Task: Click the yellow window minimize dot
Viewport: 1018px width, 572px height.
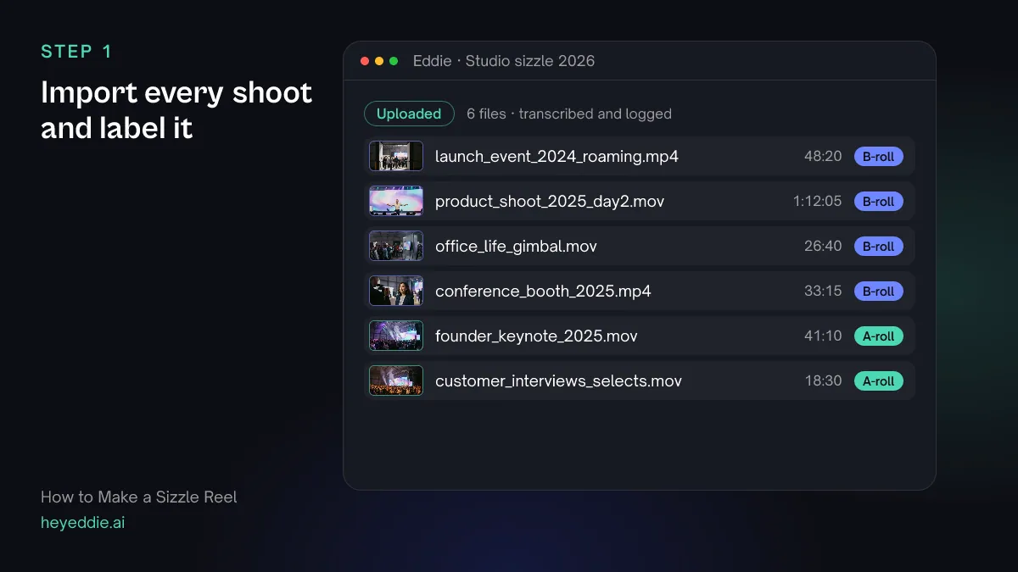Action: point(379,61)
